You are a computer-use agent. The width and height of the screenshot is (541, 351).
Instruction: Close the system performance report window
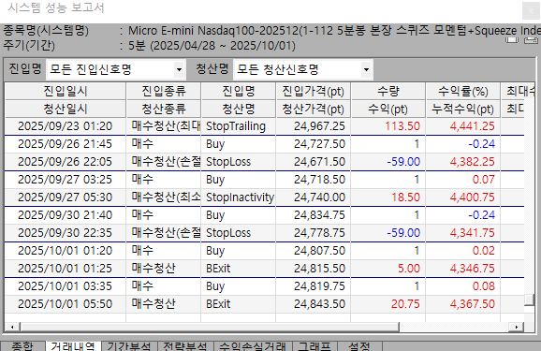tap(531, 11)
